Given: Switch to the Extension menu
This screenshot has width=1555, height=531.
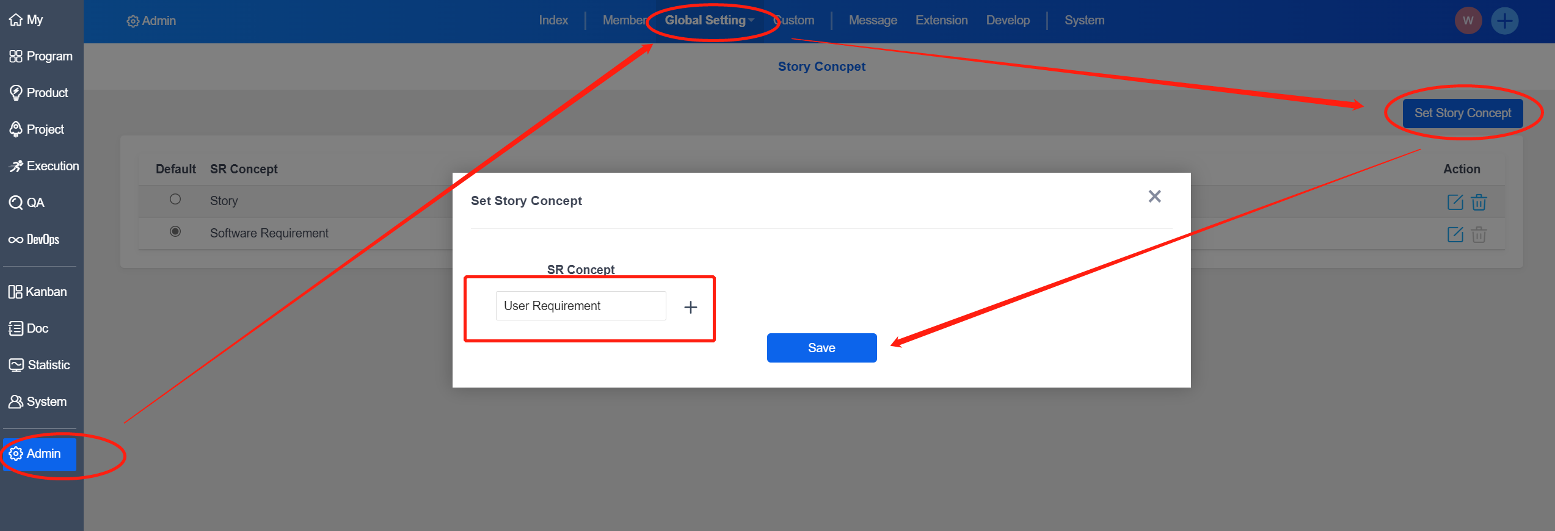Looking at the screenshot, I should 941,20.
